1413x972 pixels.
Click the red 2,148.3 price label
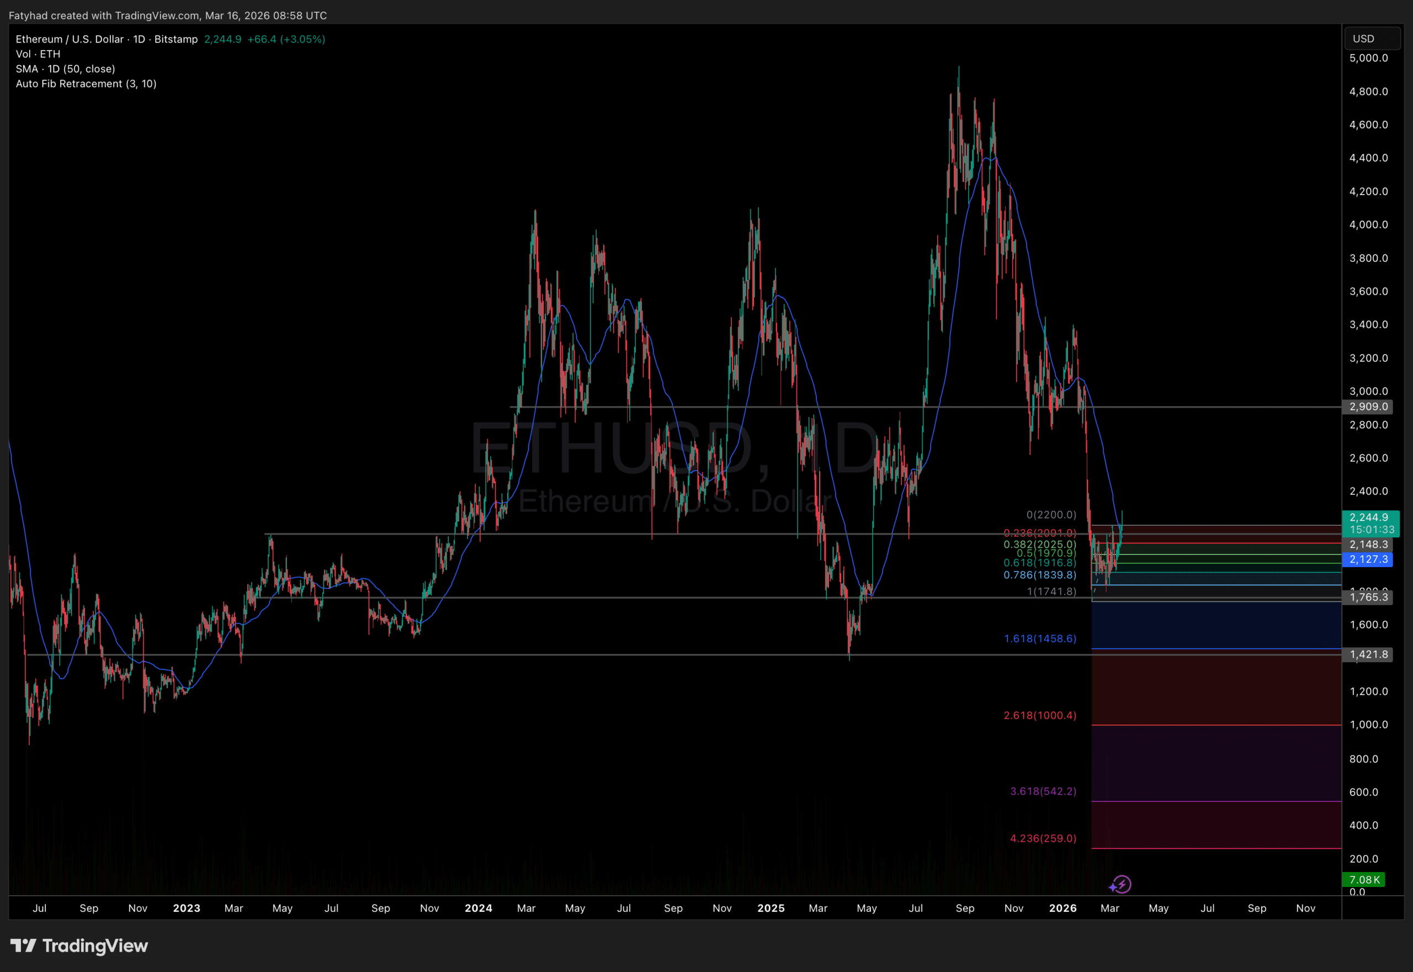(1369, 544)
